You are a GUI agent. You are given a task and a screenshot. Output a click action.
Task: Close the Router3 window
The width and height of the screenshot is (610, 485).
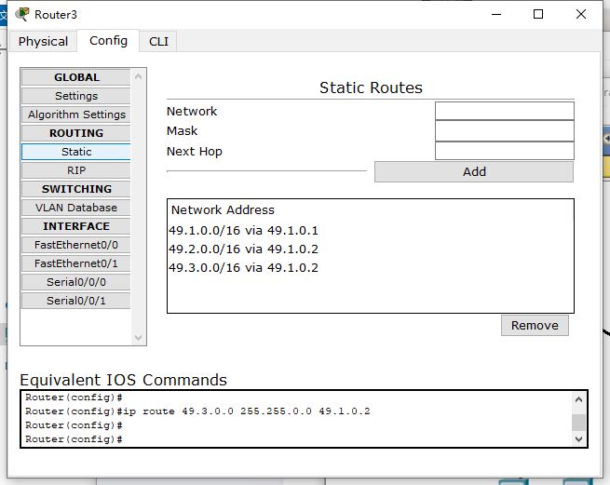581,14
